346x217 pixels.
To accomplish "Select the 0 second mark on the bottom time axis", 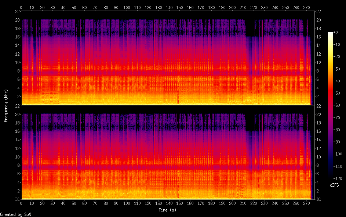I will [x=21, y=203].
